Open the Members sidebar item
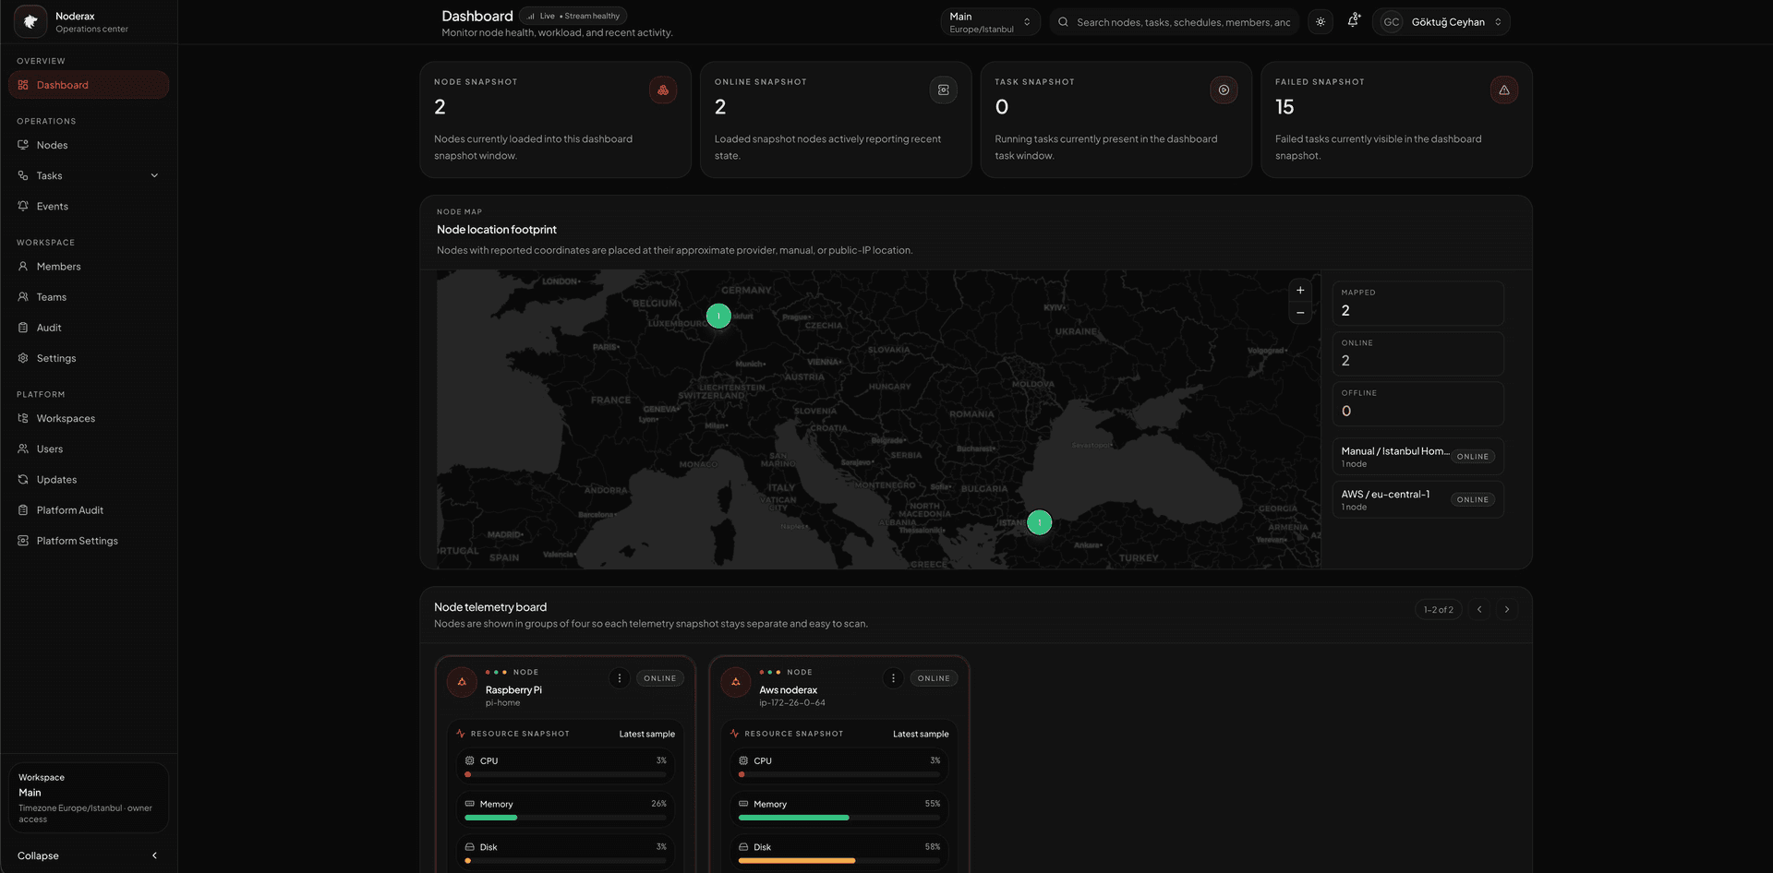 [89, 267]
